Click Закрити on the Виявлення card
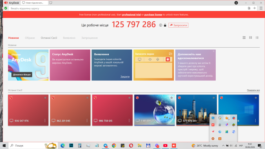This screenshot has width=265, height=149. (x=125, y=77)
